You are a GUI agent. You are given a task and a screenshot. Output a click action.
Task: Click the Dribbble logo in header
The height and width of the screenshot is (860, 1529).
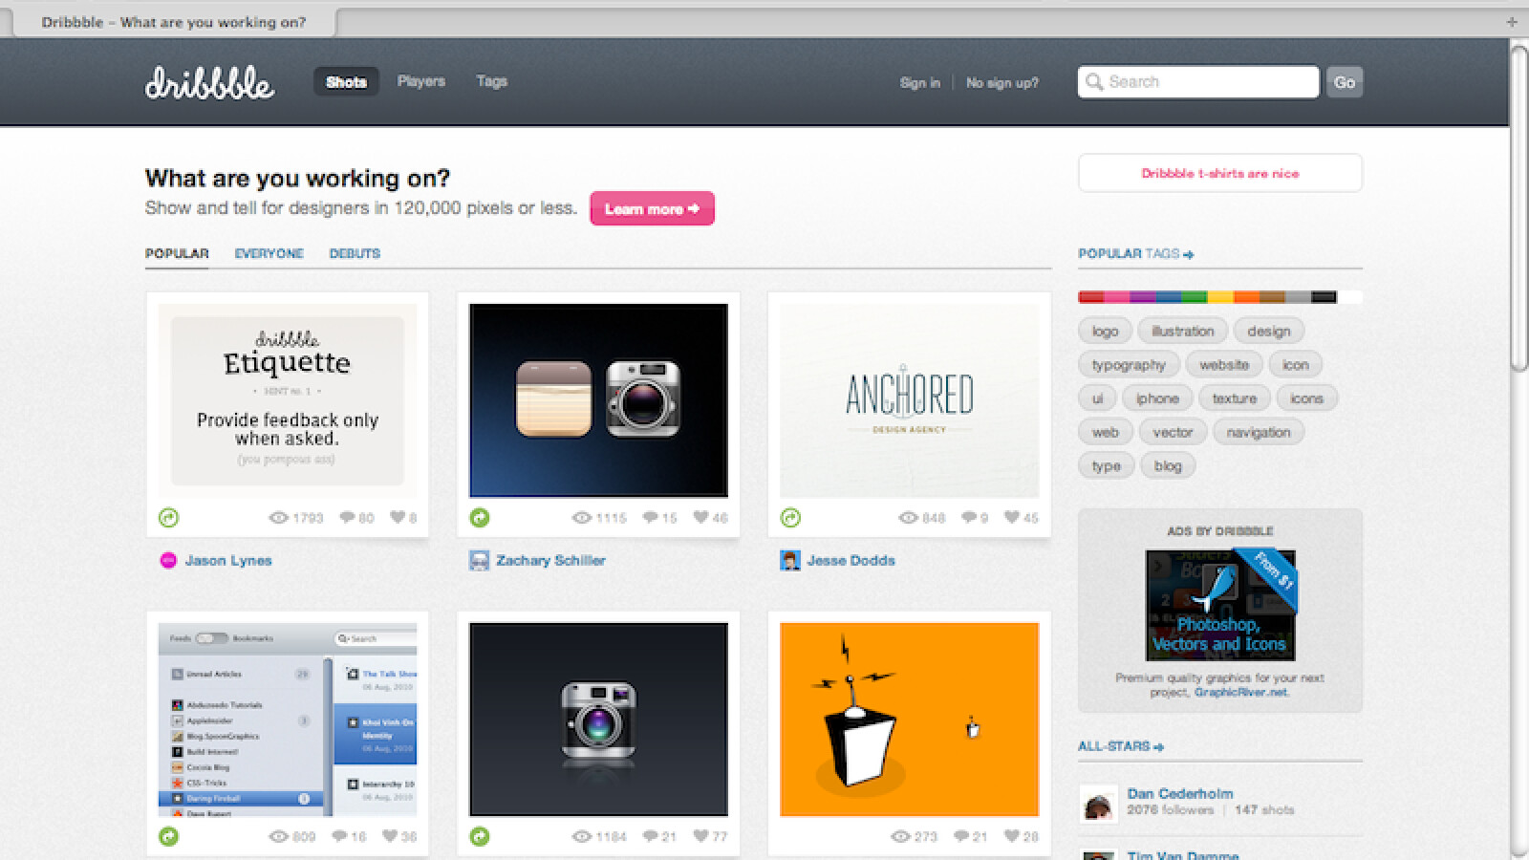click(209, 83)
